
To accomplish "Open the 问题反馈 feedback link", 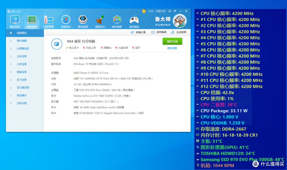I will click(x=160, y=11).
